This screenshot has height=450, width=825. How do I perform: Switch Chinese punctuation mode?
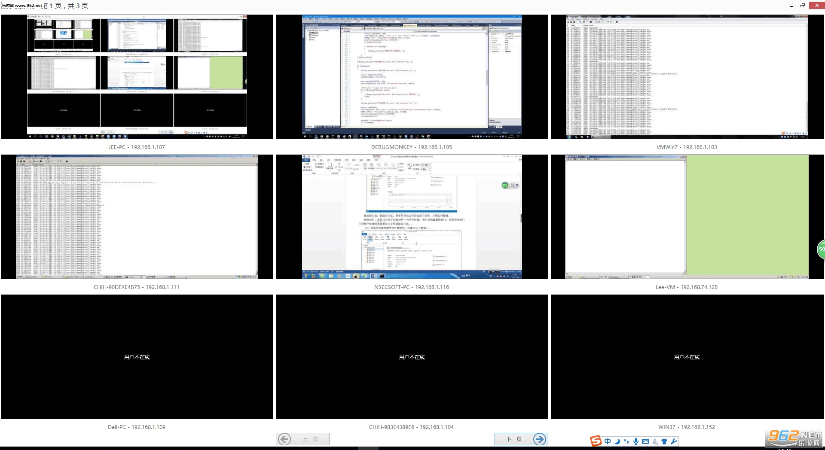[x=626, y=441]
